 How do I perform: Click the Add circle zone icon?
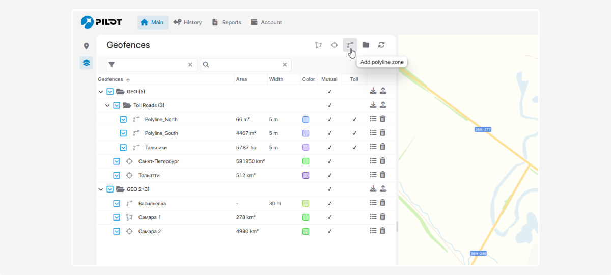click(334, 45)
